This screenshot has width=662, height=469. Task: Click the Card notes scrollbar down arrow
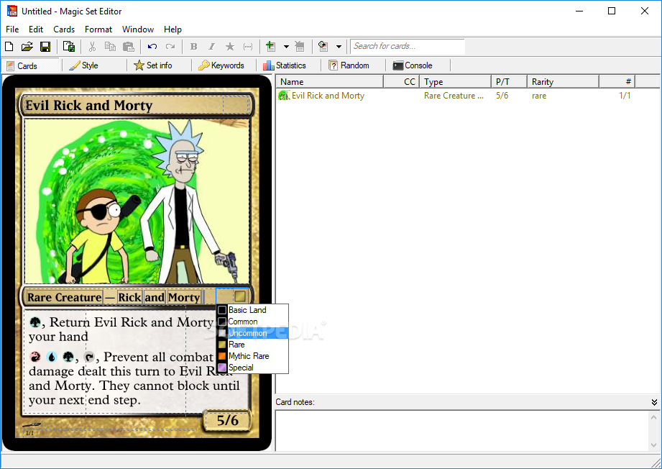pos(653,445)
